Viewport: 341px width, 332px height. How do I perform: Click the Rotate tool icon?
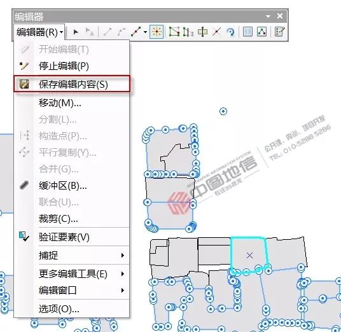pos(230,32)
